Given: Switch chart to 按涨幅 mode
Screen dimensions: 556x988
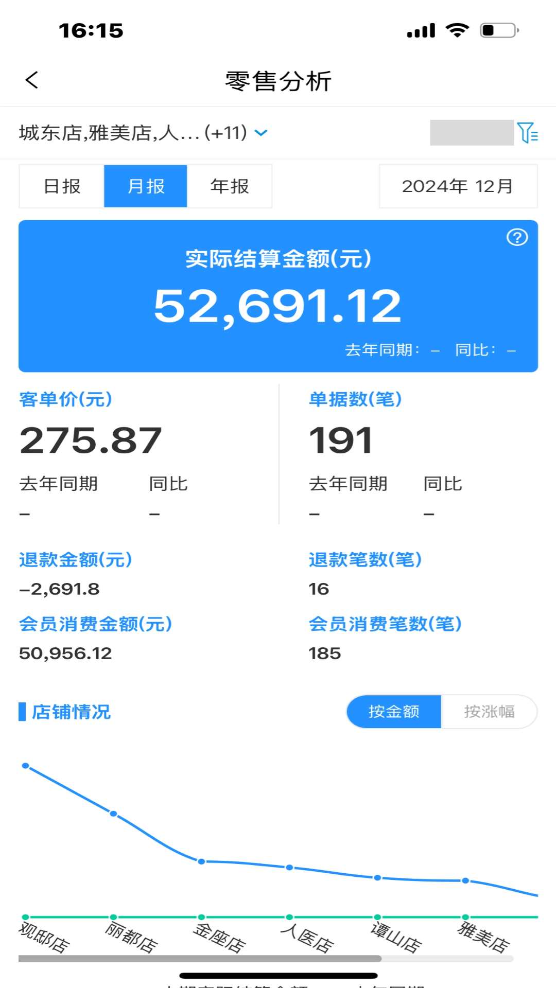Looking at the screenshot, I should click(489, 712).
